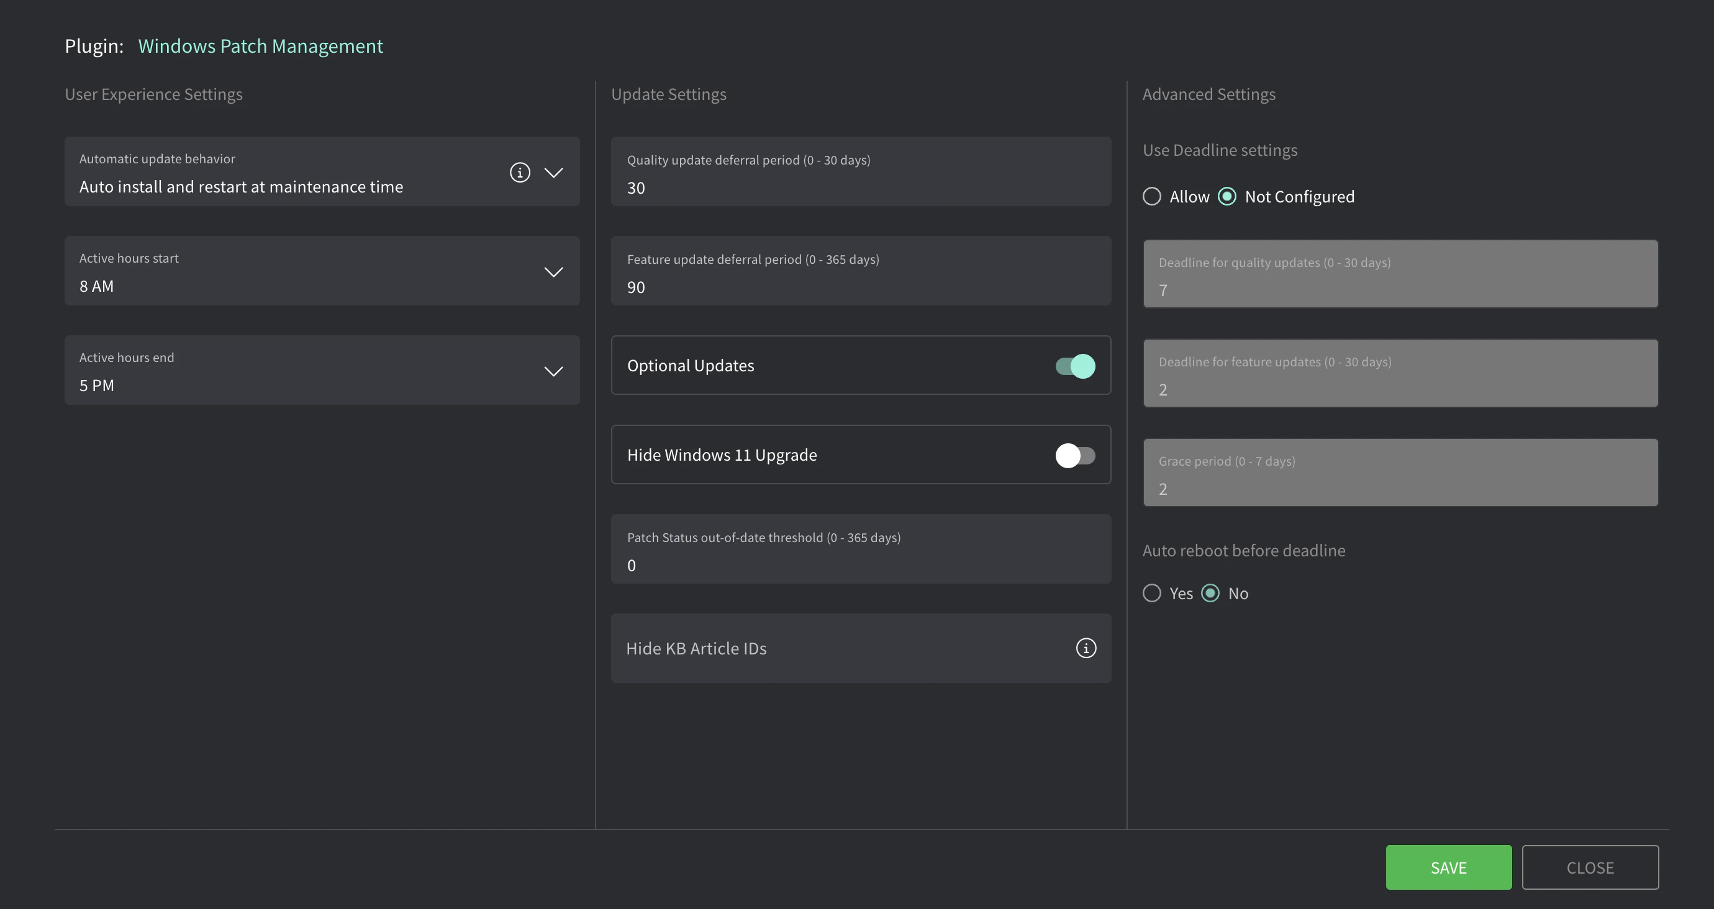Select Allow for deadline settings
This screenshot has height=909, width=1714.
[1152, 196]
